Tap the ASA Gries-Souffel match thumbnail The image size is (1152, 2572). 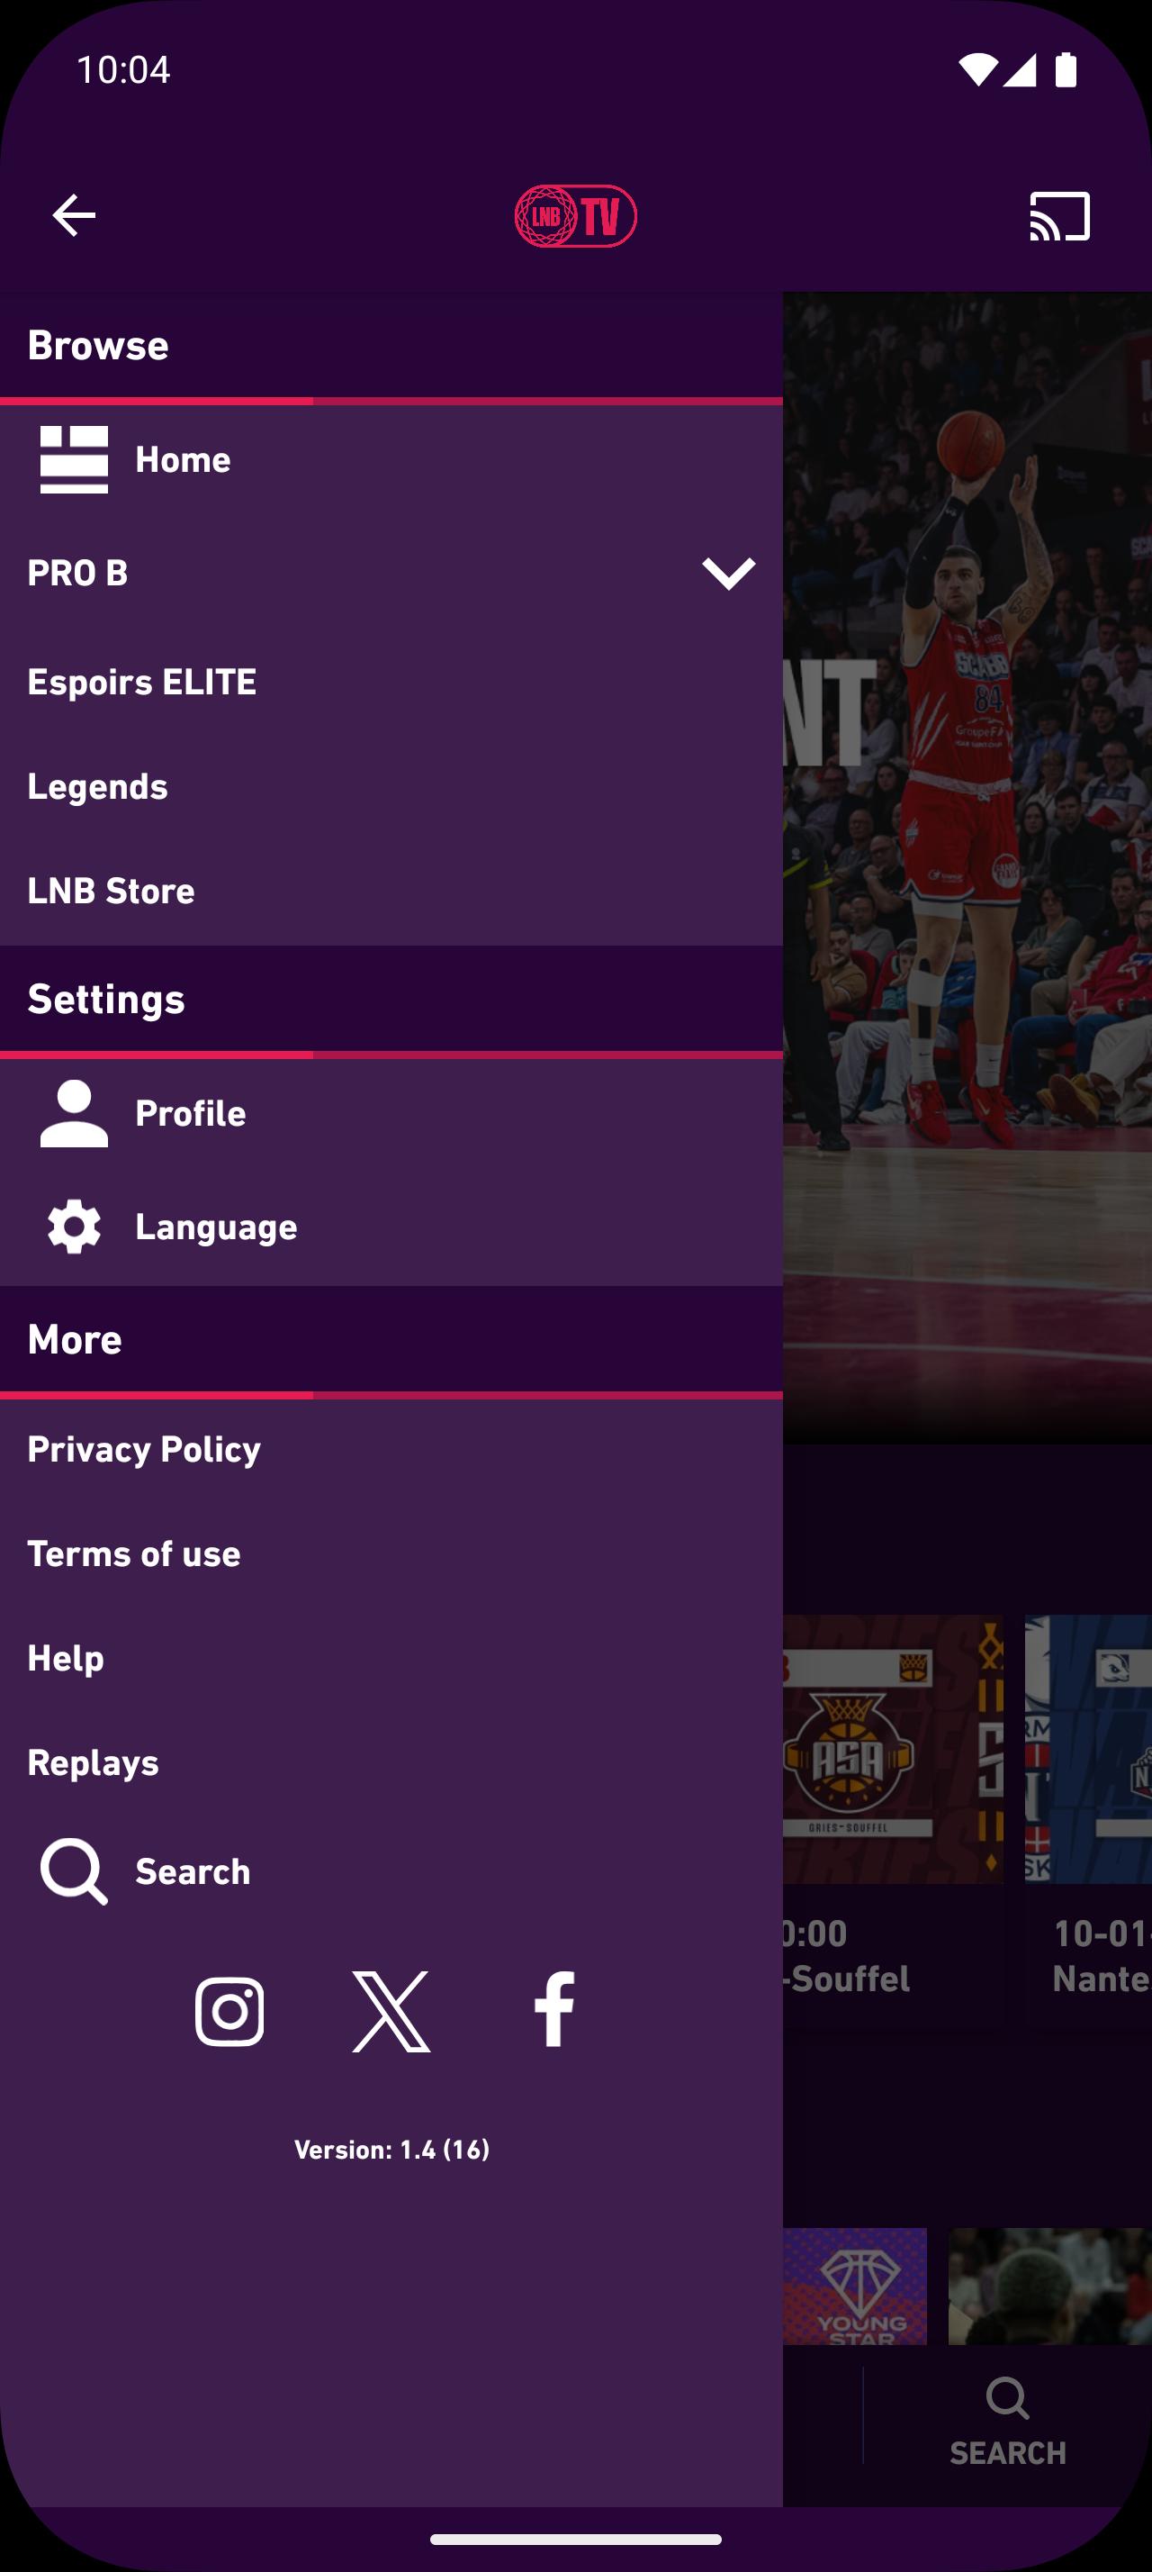coord(893,1749)
